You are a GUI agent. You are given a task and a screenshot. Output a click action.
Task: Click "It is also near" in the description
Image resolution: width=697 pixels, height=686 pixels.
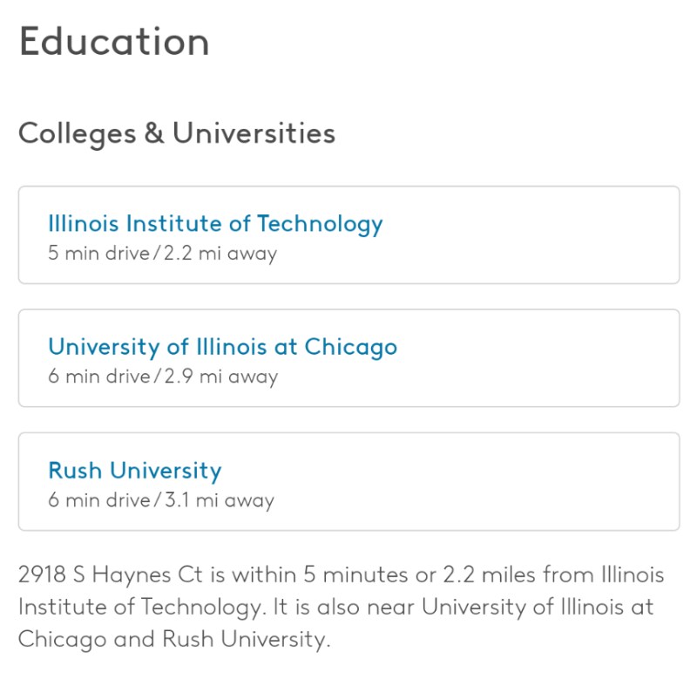pyautogui.click(x=343, y=607)
